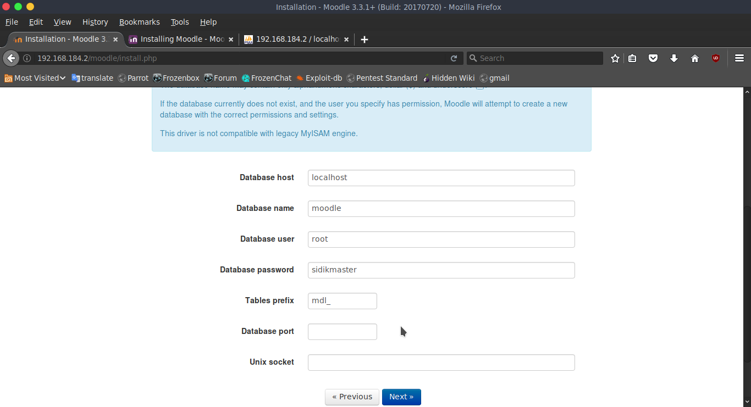Focus the Database user field
Image resolution: width=751 pixels, height=407 pixels.
pyautogui.click(x=441, y=239)
